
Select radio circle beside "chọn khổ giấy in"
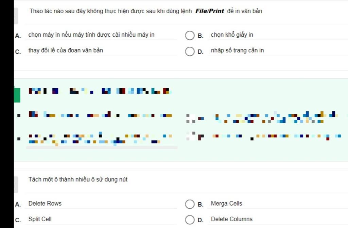point(189,35)
